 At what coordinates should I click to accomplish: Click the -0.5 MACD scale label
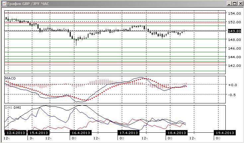232,95
